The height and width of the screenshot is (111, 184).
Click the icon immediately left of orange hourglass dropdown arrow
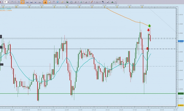tap(40, 2)
